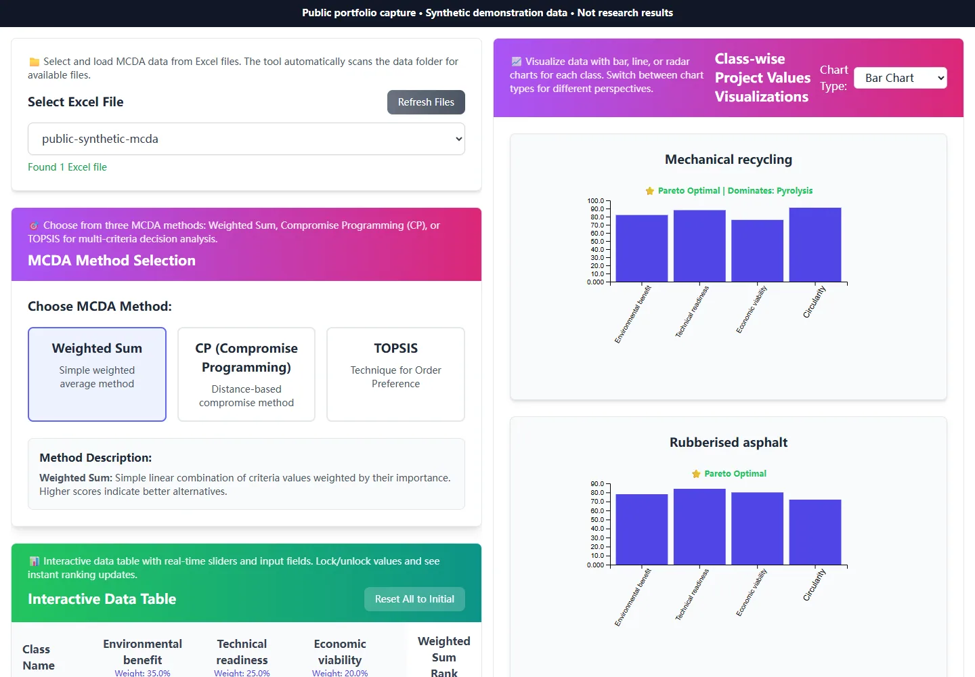Viewport: 975px width, 677px height.
Task: Click the Circularity bar in Rubberised asphalt chart
Action: pos(815,532)
